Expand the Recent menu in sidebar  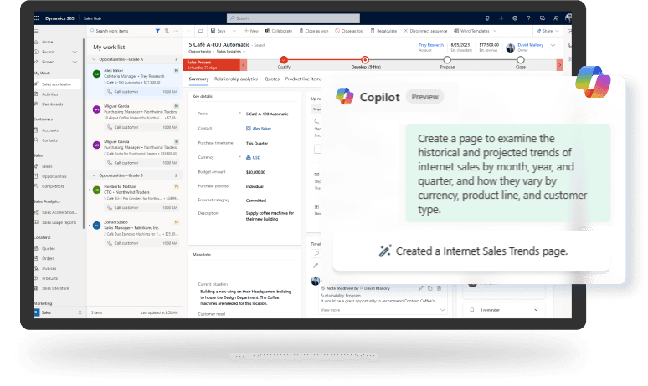75,51
